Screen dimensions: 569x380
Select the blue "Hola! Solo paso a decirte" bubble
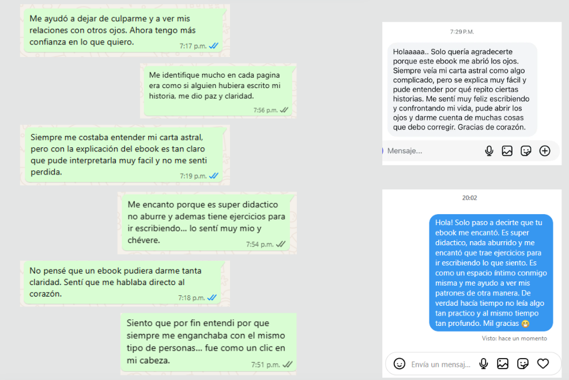pos(491,272)
